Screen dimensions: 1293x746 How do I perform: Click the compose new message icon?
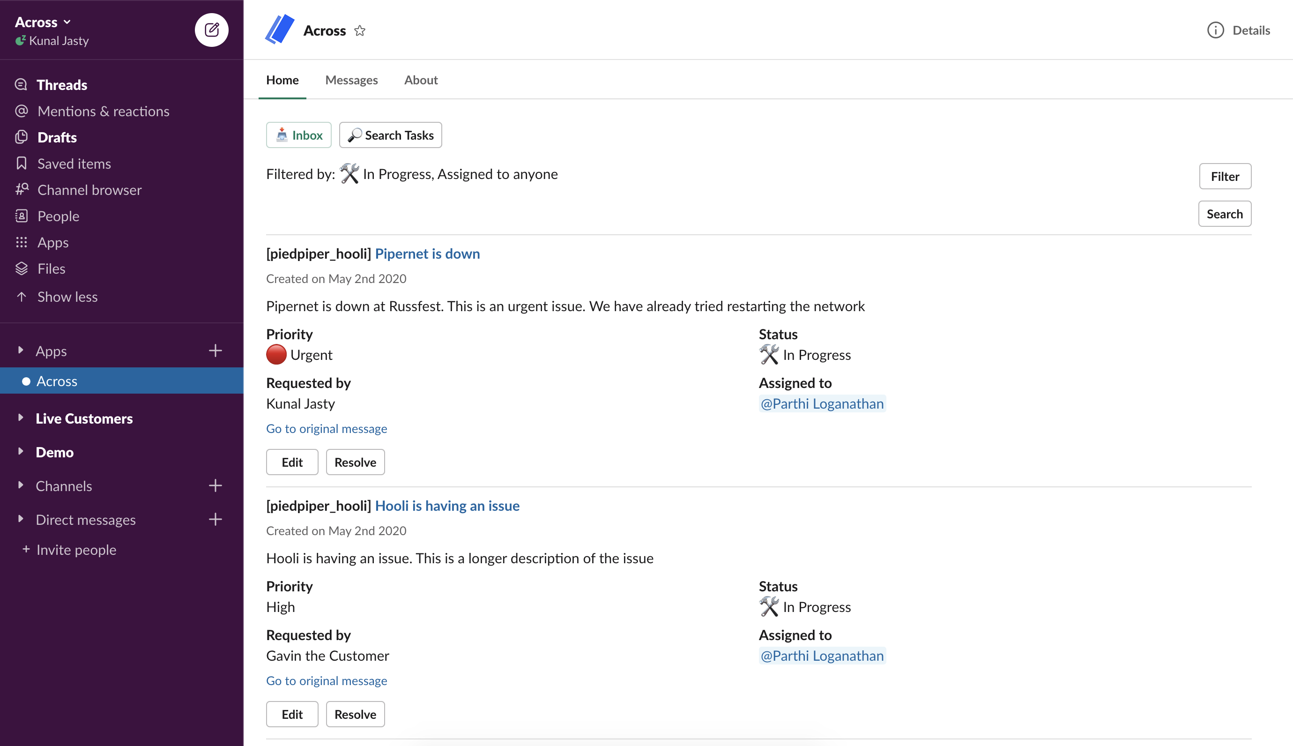click(211, 30)
